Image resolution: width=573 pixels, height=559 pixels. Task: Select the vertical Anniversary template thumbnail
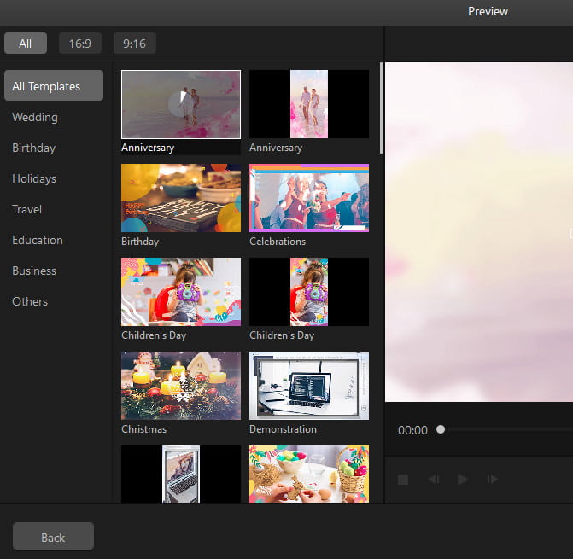click(x=309, y=104)
